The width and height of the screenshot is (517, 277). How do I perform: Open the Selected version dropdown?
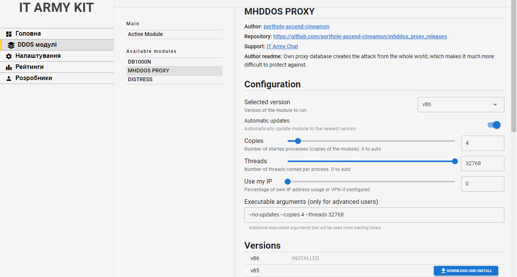pos(460,104)
